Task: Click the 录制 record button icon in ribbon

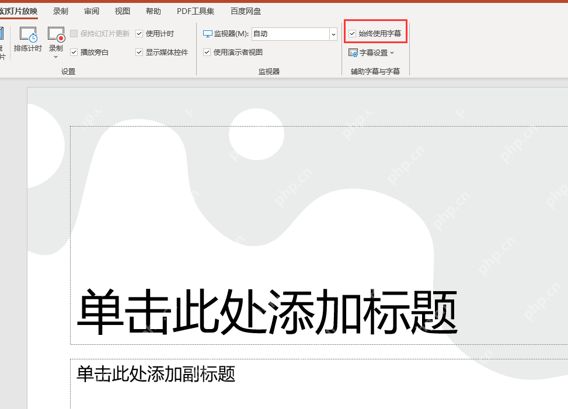Action: point(56,34)
